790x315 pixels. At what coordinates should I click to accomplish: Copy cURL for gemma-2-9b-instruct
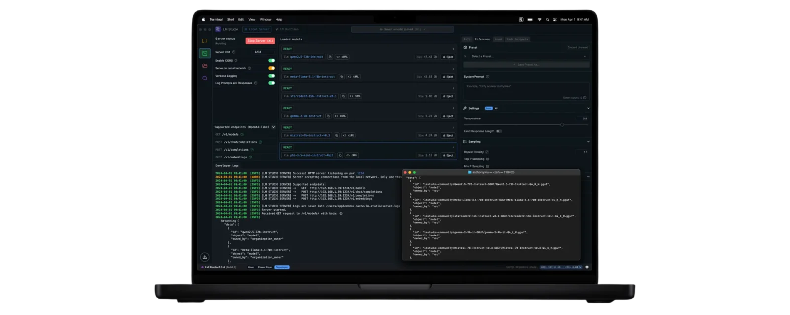click(x=340, y=116)
